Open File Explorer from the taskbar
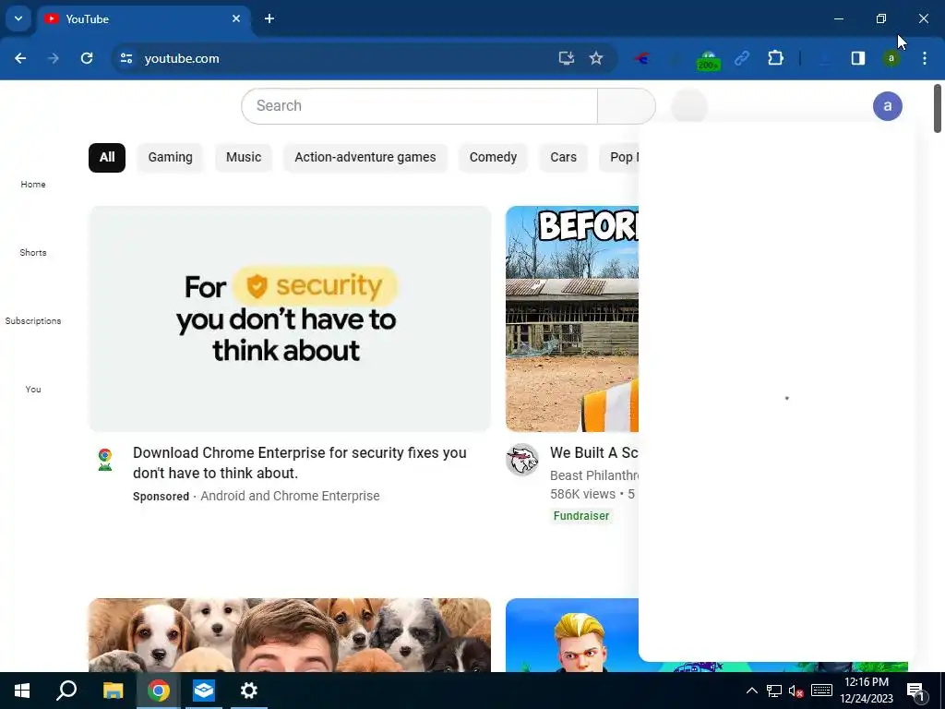The width and height of the screenshot is (945, 709). point(113,691)
